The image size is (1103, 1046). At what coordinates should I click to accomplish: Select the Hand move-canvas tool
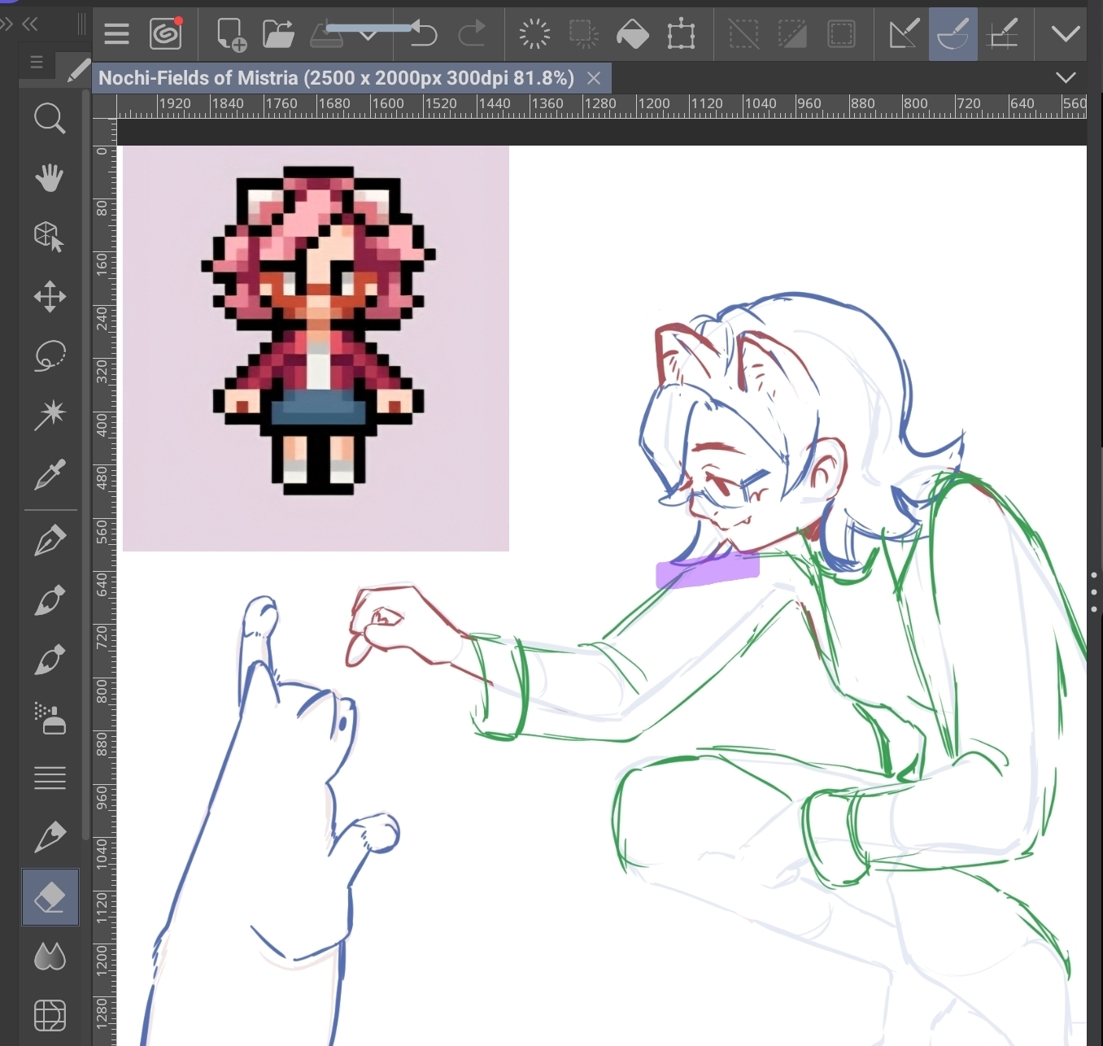(50, 177)
